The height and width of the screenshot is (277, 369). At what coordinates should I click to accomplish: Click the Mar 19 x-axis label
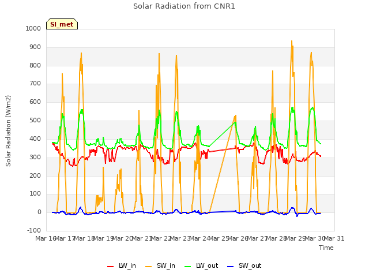[x=103, y=238]
